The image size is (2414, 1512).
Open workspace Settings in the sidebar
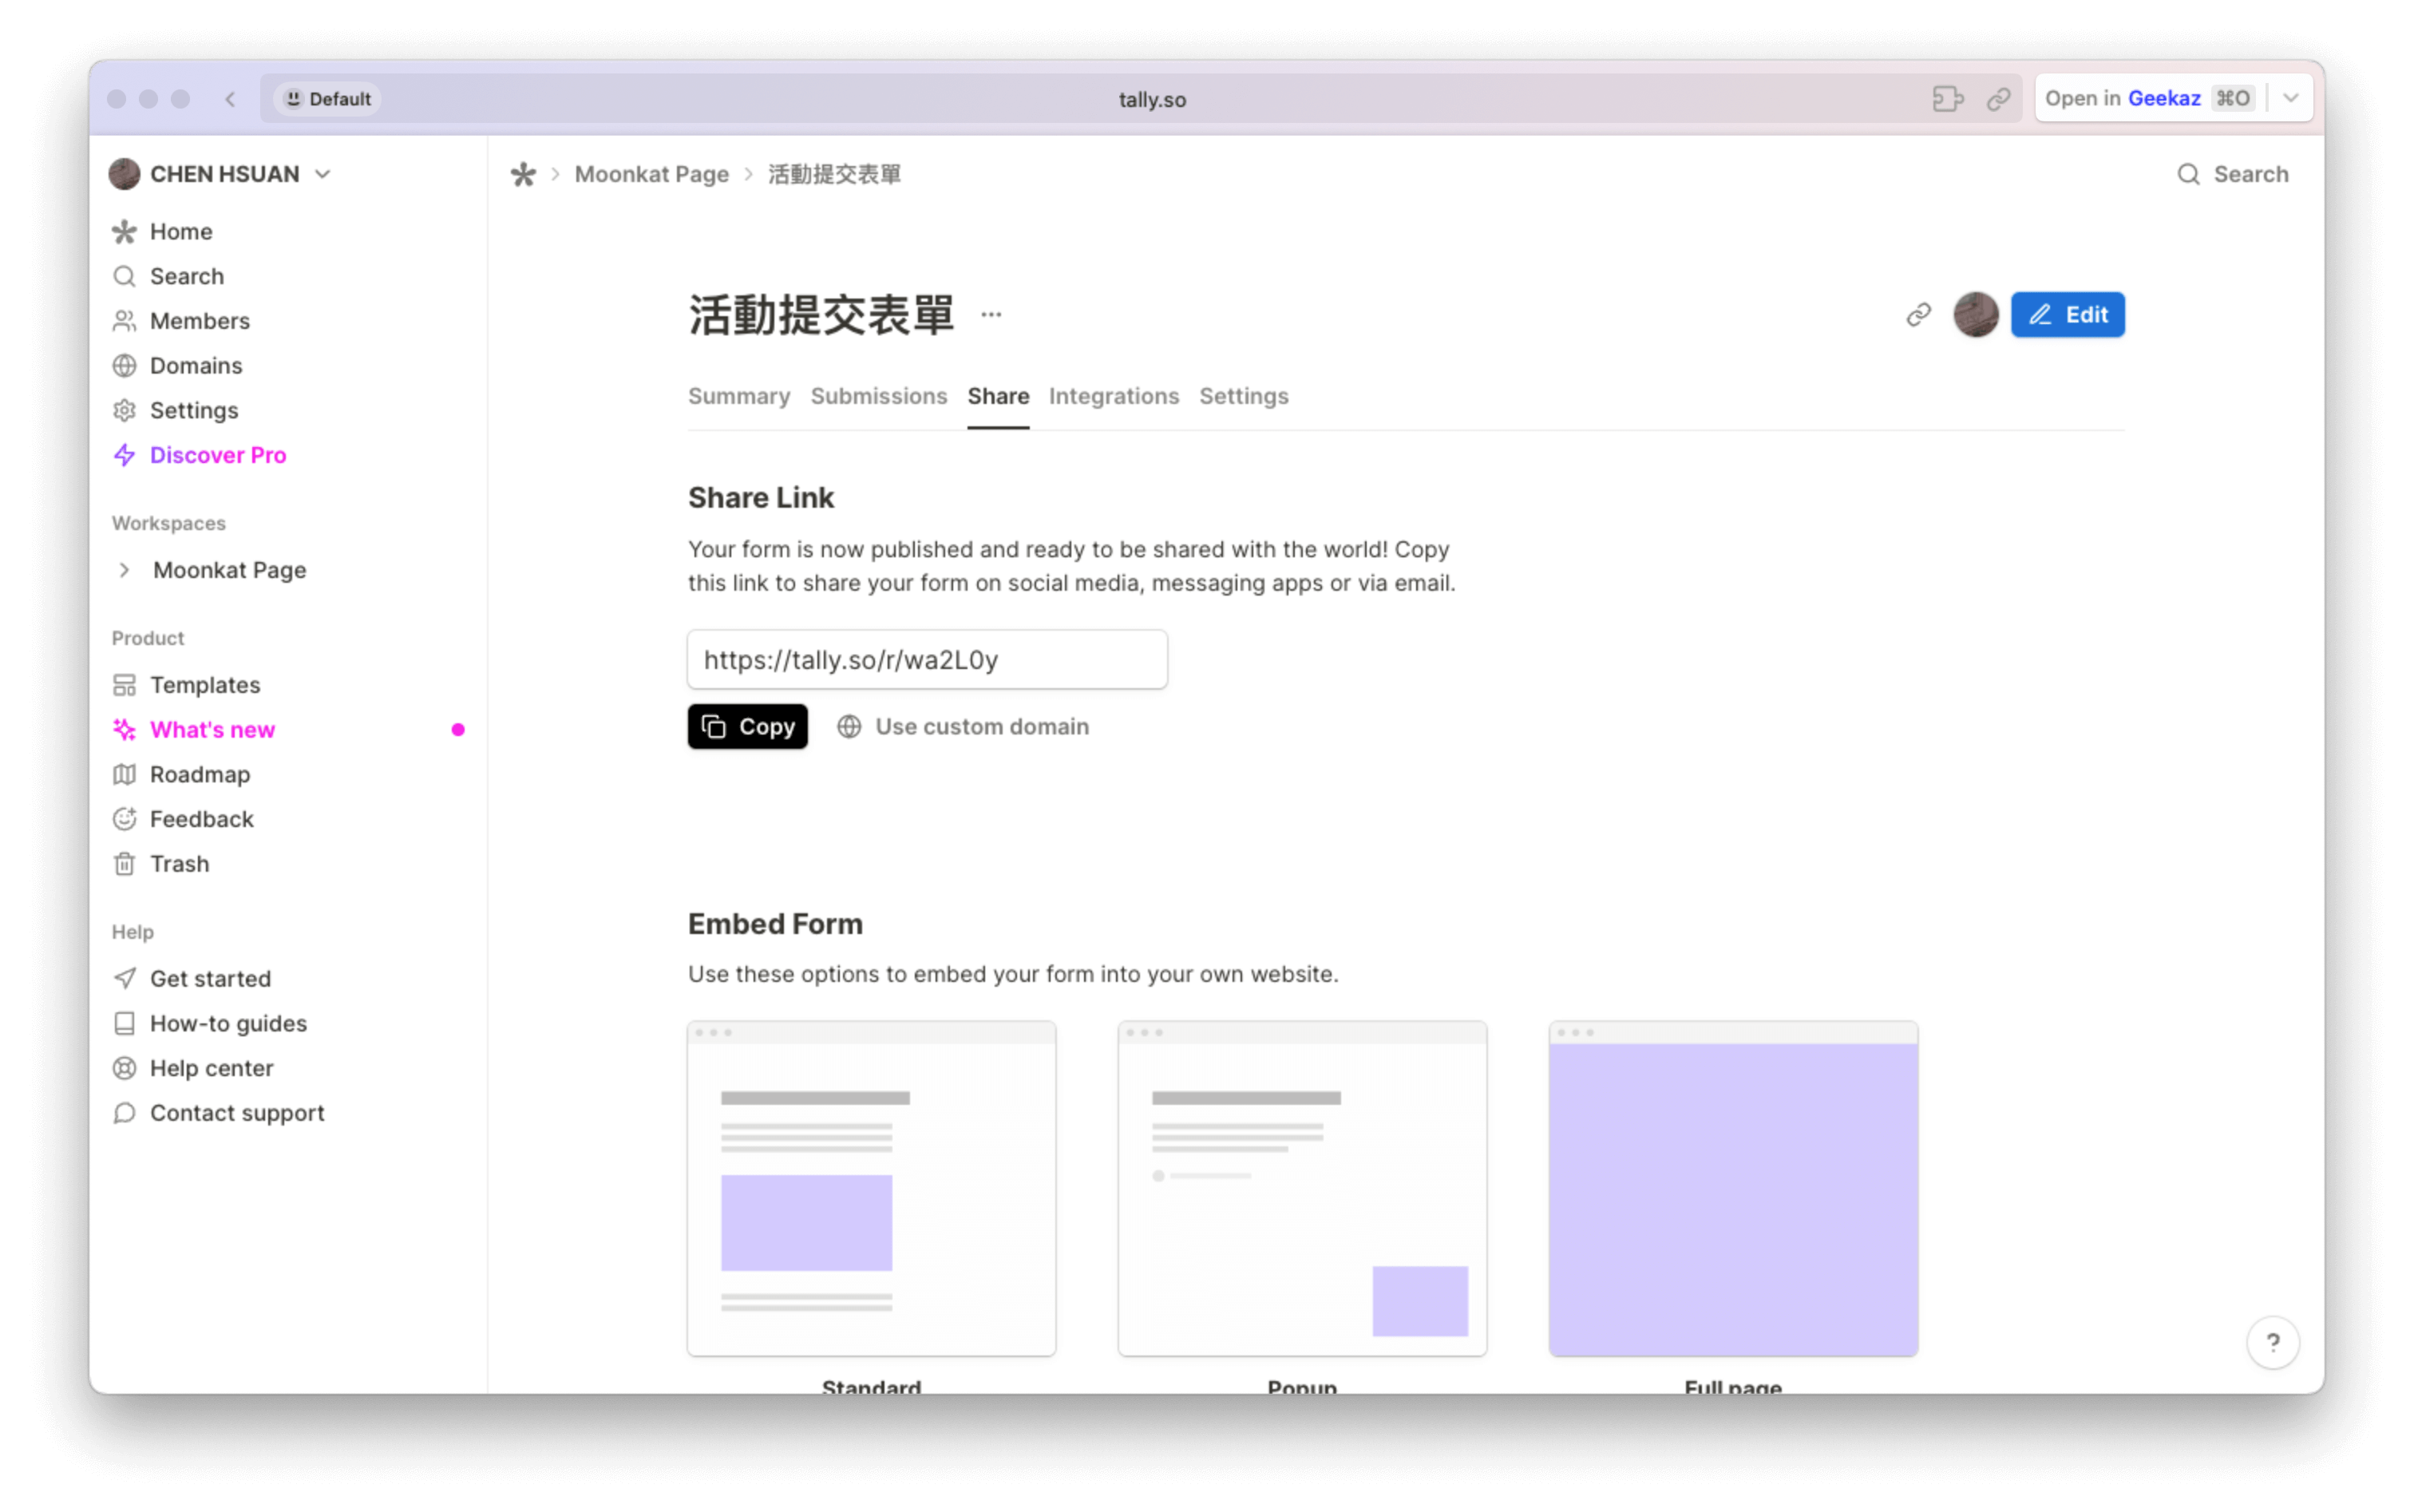194,410
